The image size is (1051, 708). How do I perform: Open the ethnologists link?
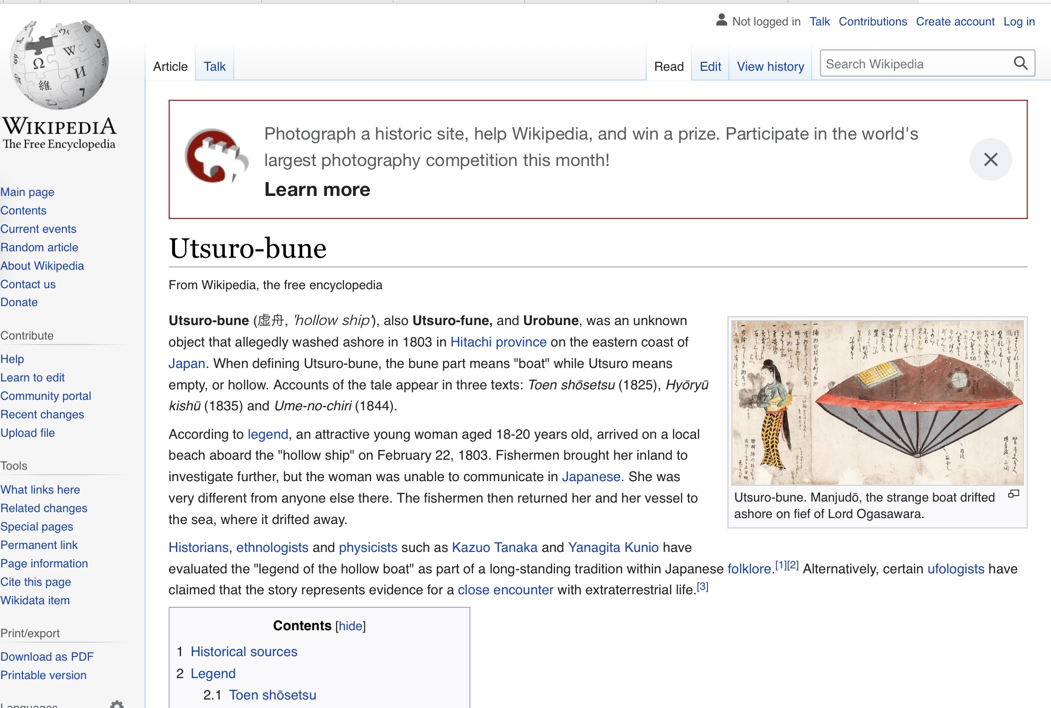(x=272, y=547)
